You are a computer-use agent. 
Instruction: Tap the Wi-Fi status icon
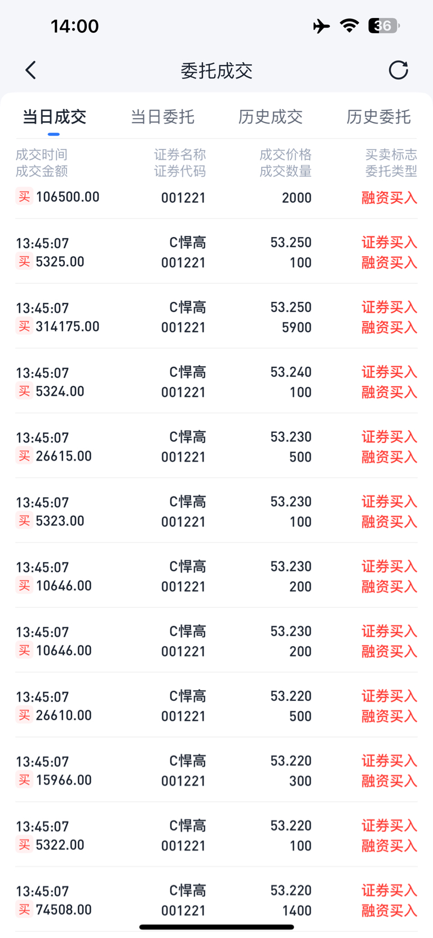click(x=350, y=25)
